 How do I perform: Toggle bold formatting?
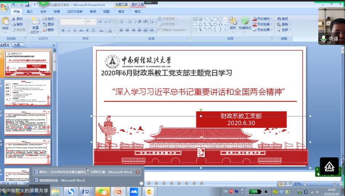63,30
